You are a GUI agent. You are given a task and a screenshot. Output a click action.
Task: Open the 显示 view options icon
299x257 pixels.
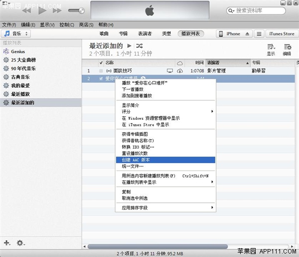[271, 47]
